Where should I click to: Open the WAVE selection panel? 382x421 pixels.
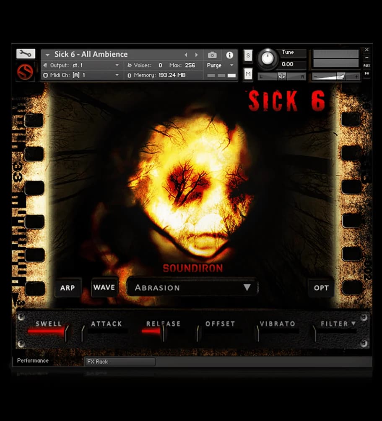coord(104,287)
